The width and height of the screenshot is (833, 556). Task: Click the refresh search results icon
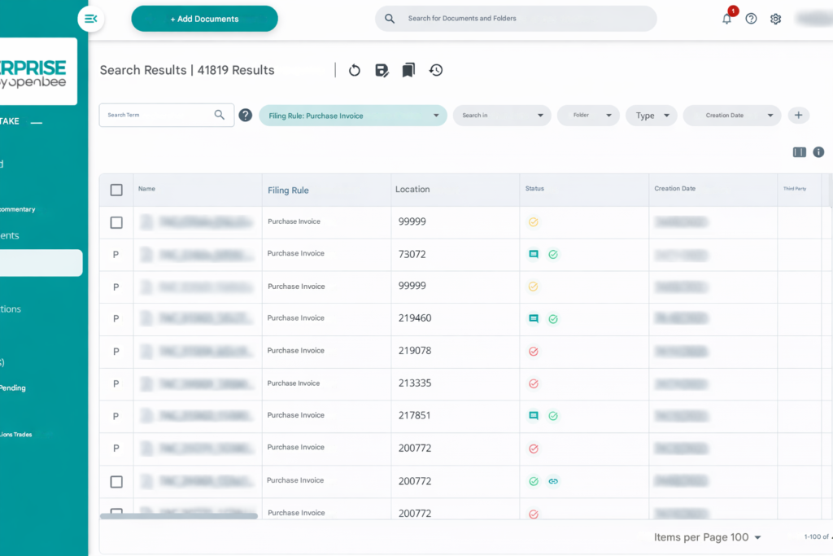pyautogui.click(x=355, y=70)
